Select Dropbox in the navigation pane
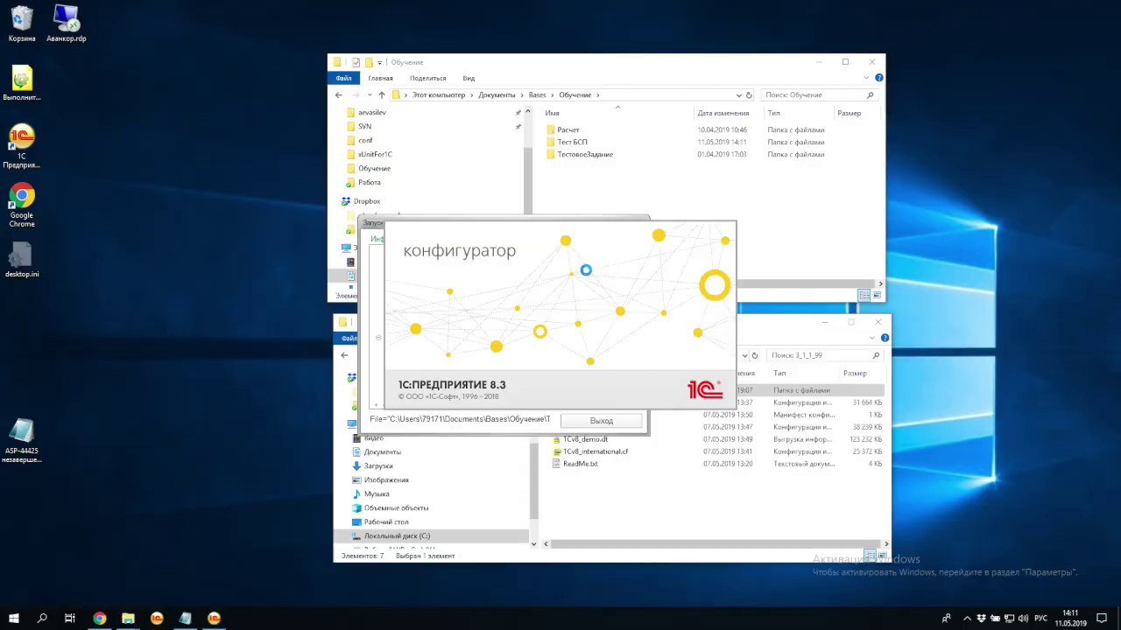The image size is (1121, 630). pyautogui.click(x=366, y=201)
